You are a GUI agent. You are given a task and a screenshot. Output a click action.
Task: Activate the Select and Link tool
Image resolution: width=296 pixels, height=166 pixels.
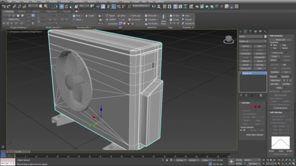pos(14,6)
